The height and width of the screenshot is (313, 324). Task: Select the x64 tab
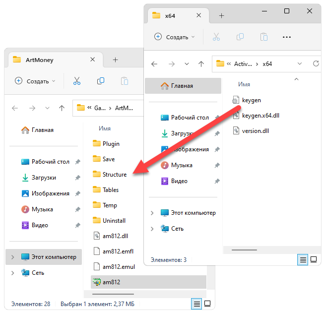179,16
